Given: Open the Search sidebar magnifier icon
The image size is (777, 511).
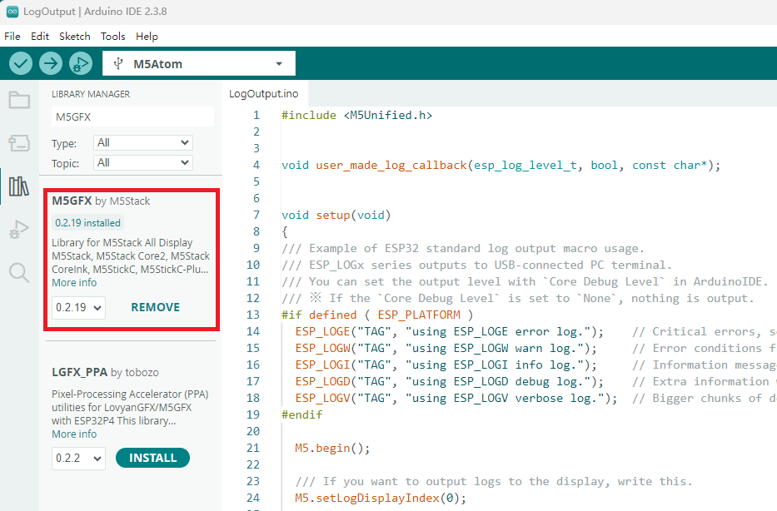Looking at the screenshot, I should 19,271.
